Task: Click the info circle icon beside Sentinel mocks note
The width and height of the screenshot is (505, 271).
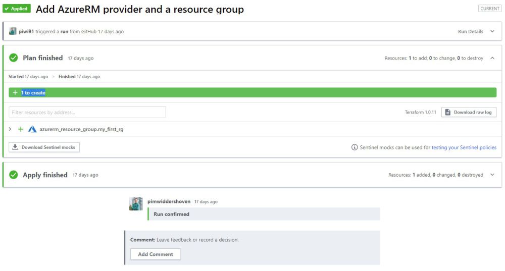Action: pos(355,147)
